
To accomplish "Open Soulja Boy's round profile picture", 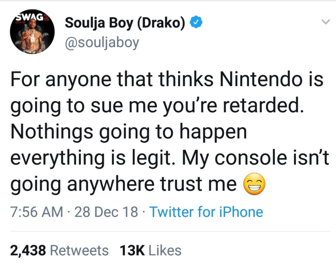I will point(32,32).
